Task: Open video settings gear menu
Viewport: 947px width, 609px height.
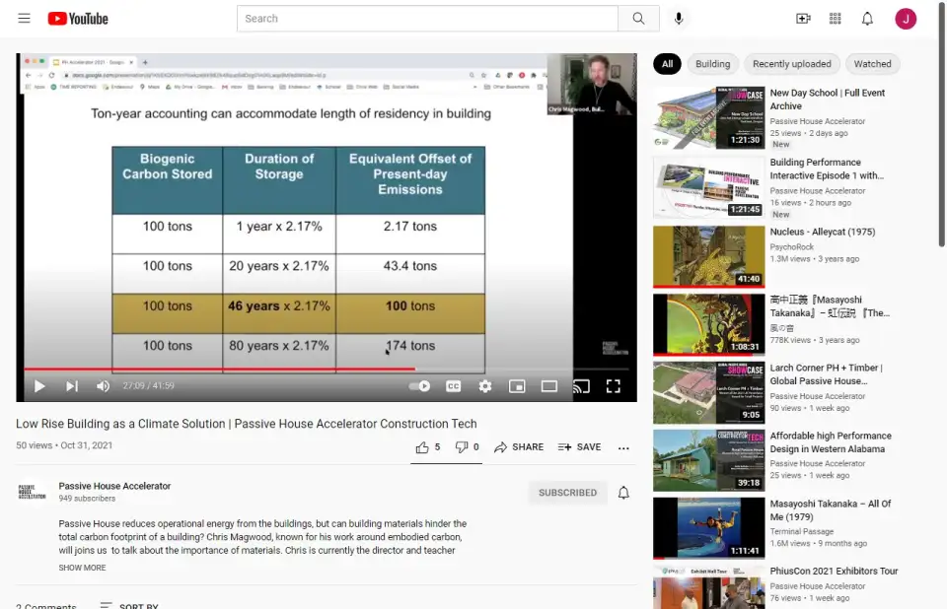Action: click(485, 386)
